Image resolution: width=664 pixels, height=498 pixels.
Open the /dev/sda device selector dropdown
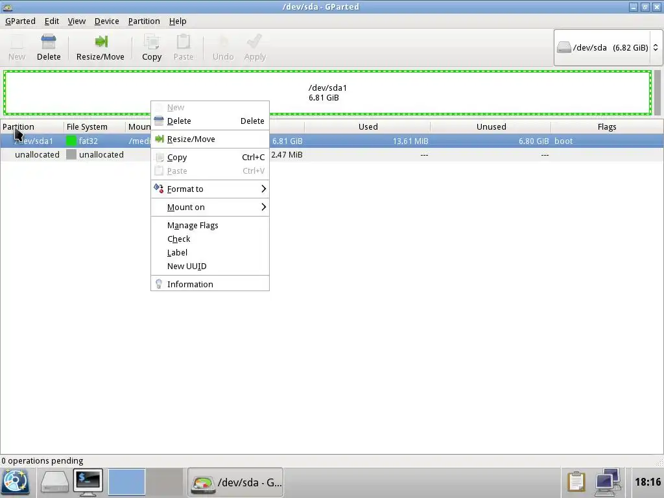(x=608, y=48)
